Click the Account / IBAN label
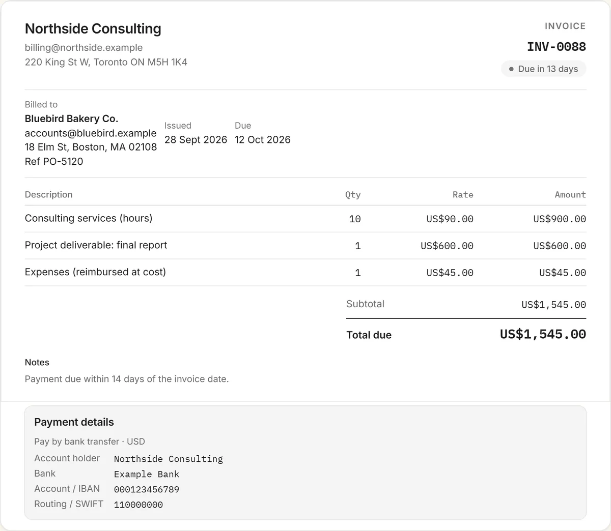This screenshot has width=611, height=531. pyautogui.click(x=67, y=489)
